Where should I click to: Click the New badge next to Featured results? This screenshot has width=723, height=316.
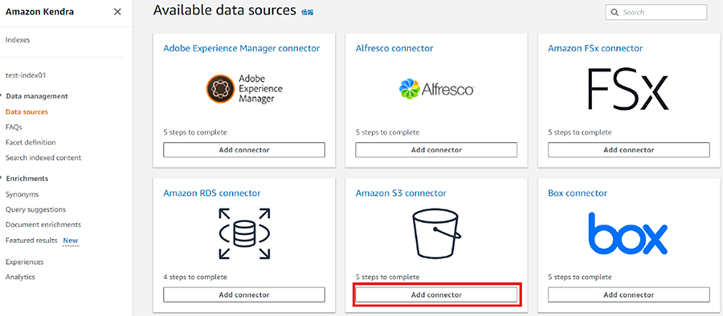click(71, 241)
